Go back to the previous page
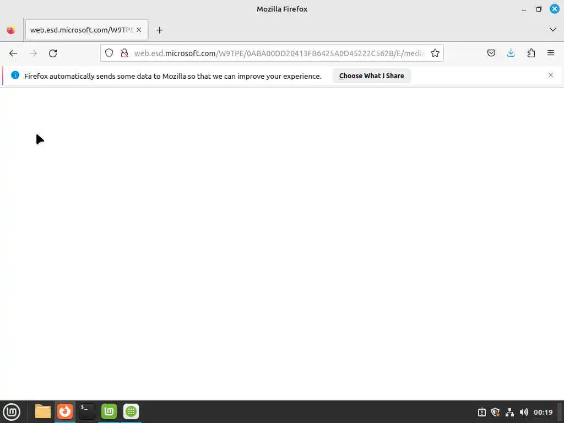The height and width of the screenshot is (423, 564). coord(13,53)
